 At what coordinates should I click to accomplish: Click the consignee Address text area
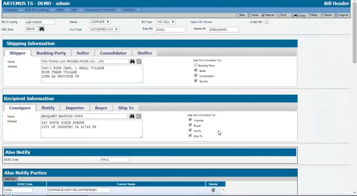point(92,129)
